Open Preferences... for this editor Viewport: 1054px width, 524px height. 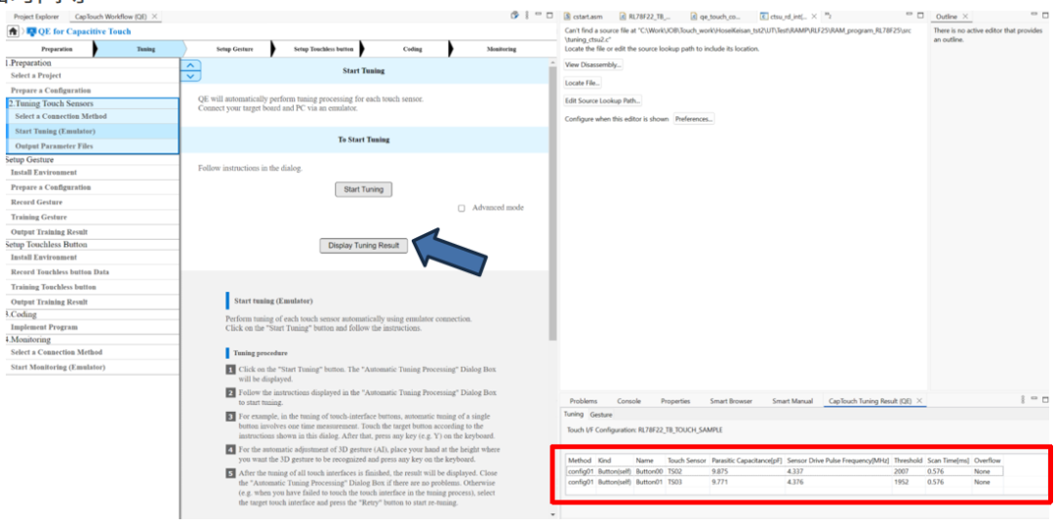coord(695,119)
